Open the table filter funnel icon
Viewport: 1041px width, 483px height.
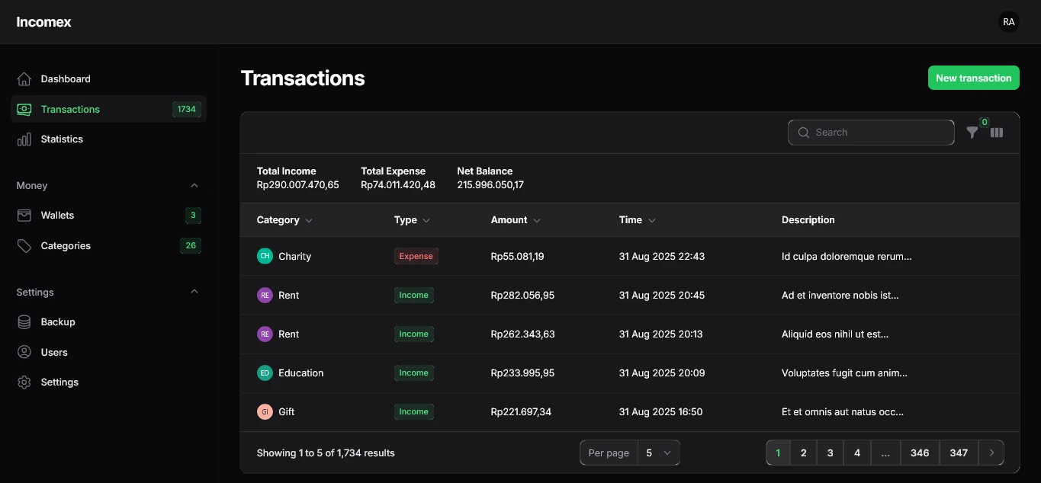[972, 133]
